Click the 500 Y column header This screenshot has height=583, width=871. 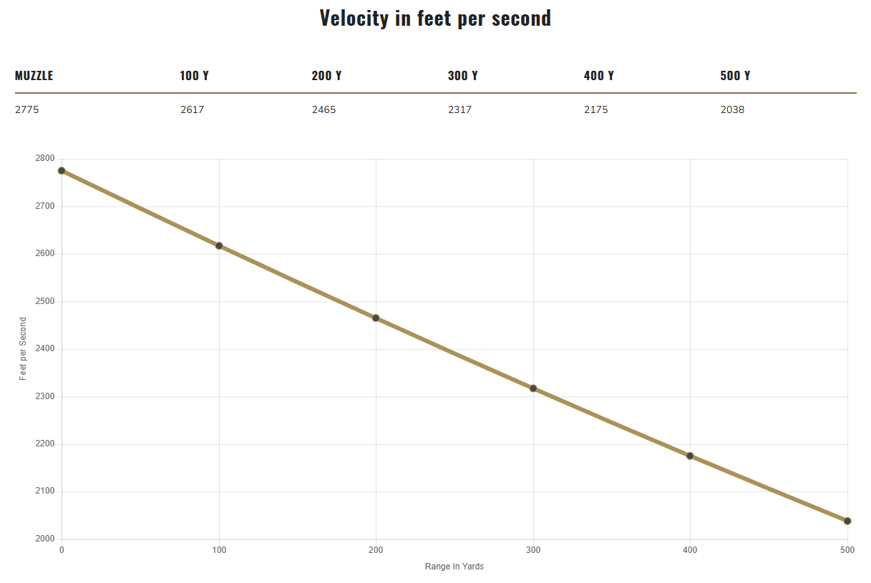(735, 76)
